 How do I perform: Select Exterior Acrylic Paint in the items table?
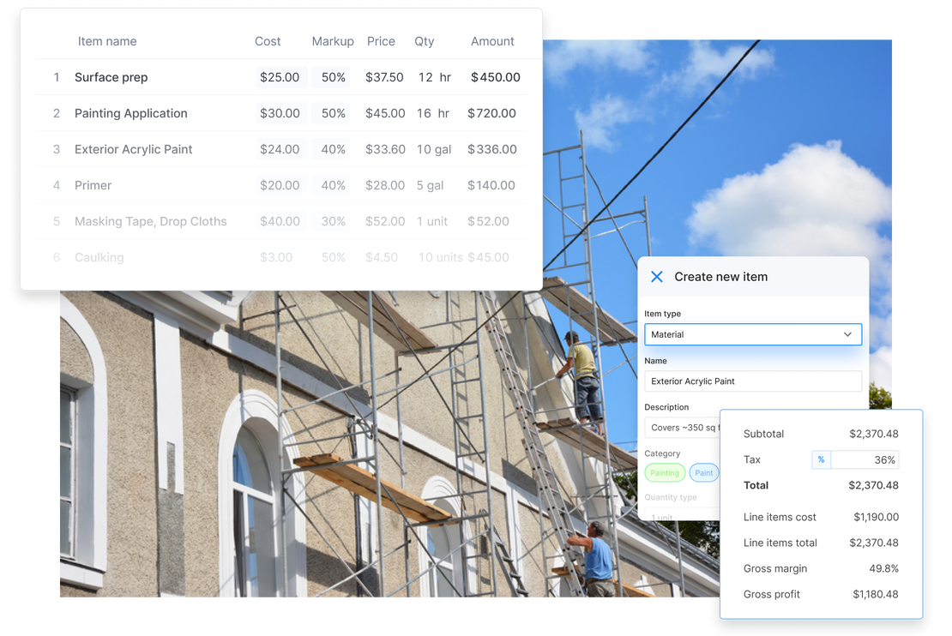134,149
